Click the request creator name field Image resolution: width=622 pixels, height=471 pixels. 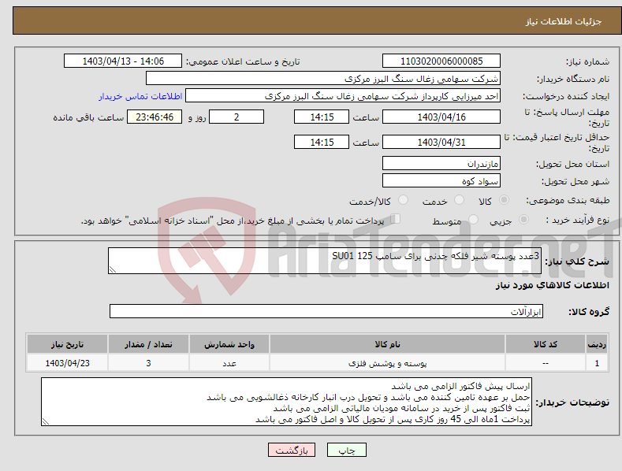[x=343, y=95]
